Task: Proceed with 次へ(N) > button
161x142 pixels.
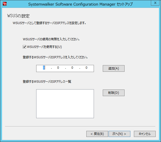Action: [x=119, y=134]
